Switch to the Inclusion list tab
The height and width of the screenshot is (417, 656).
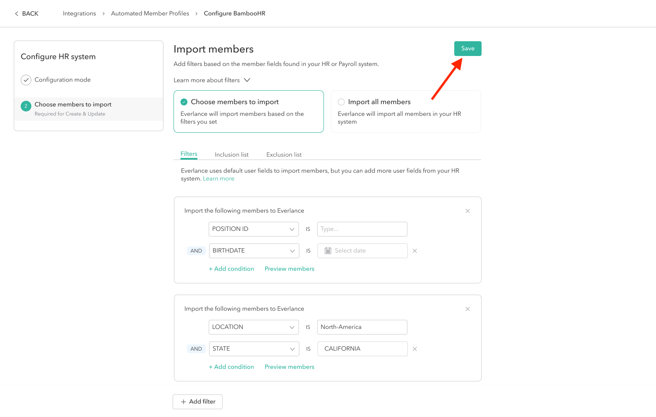click(x=231, y=154)
